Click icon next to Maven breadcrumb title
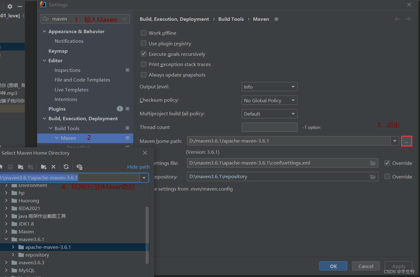Image resolution: width=420 pixels, height=277 pixels. [x=276, y=19]
